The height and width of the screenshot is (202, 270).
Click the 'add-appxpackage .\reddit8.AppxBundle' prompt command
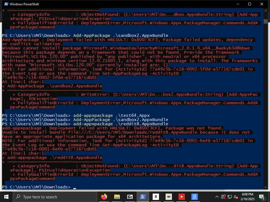click(121, 124)
